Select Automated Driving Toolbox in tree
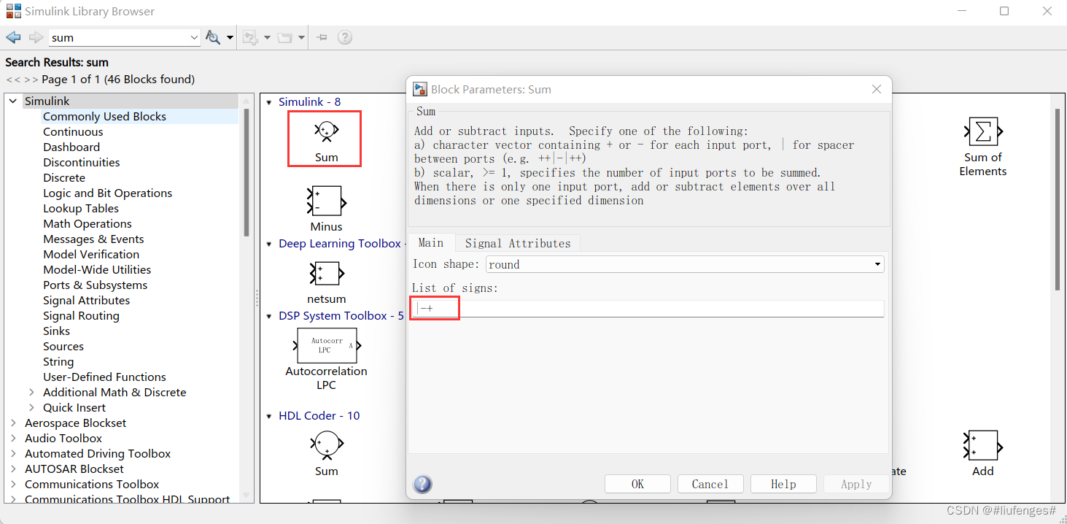The width and height of the screenshot is (1067, 524). coord(98,454)
